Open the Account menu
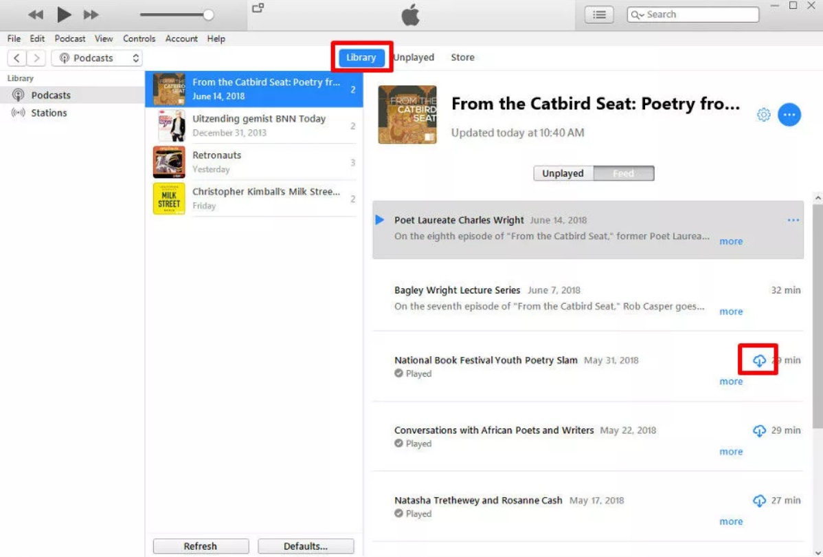Image resolution: width=823 pixels, height=557 pixels. pos(181,39)
